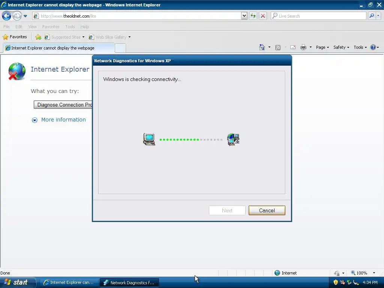Click the Refresh page icon
This screenshot has width=384, height=288.
pos(253,16)
